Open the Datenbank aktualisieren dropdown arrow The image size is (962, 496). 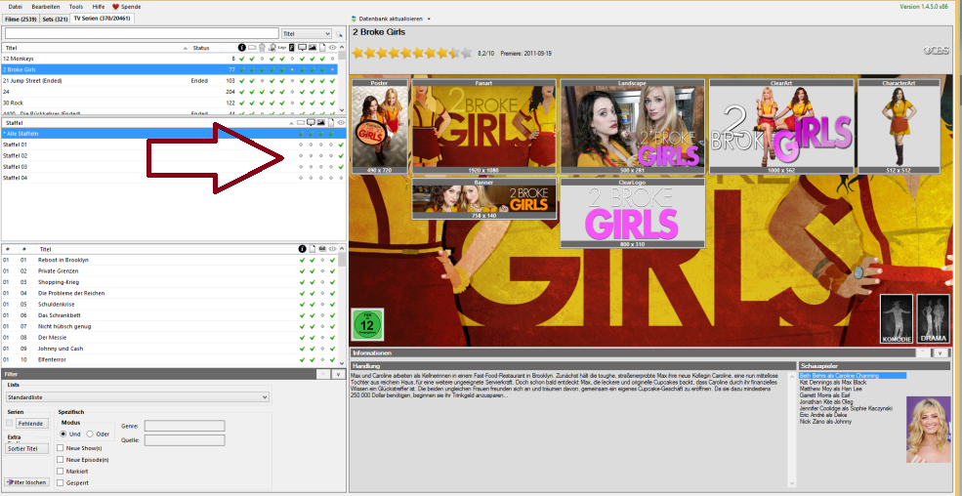[x=428, y=19]
